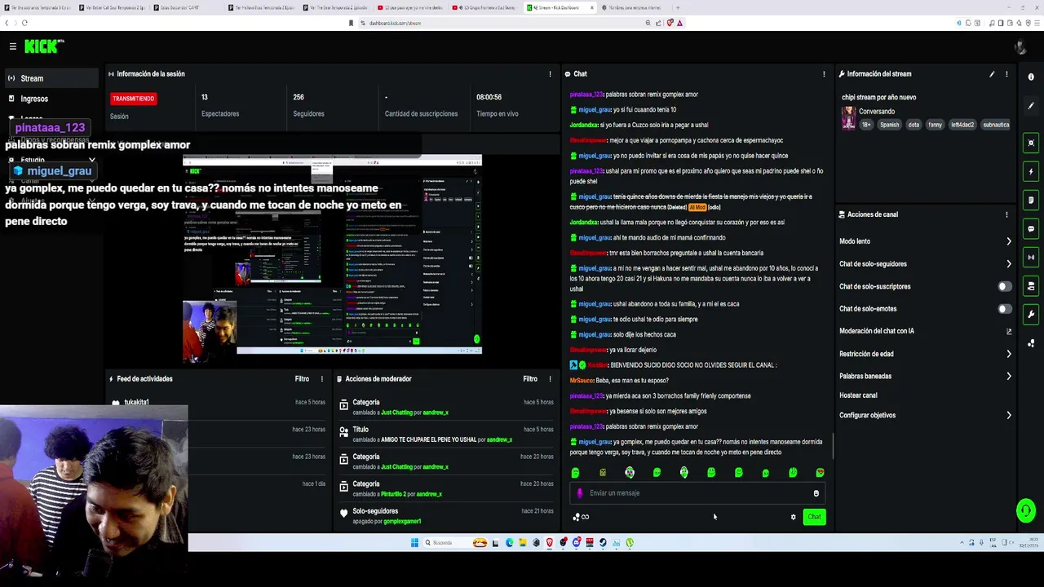Open the emoji picker in message box
Screen dimensions: 1044x587
(816, 493)
